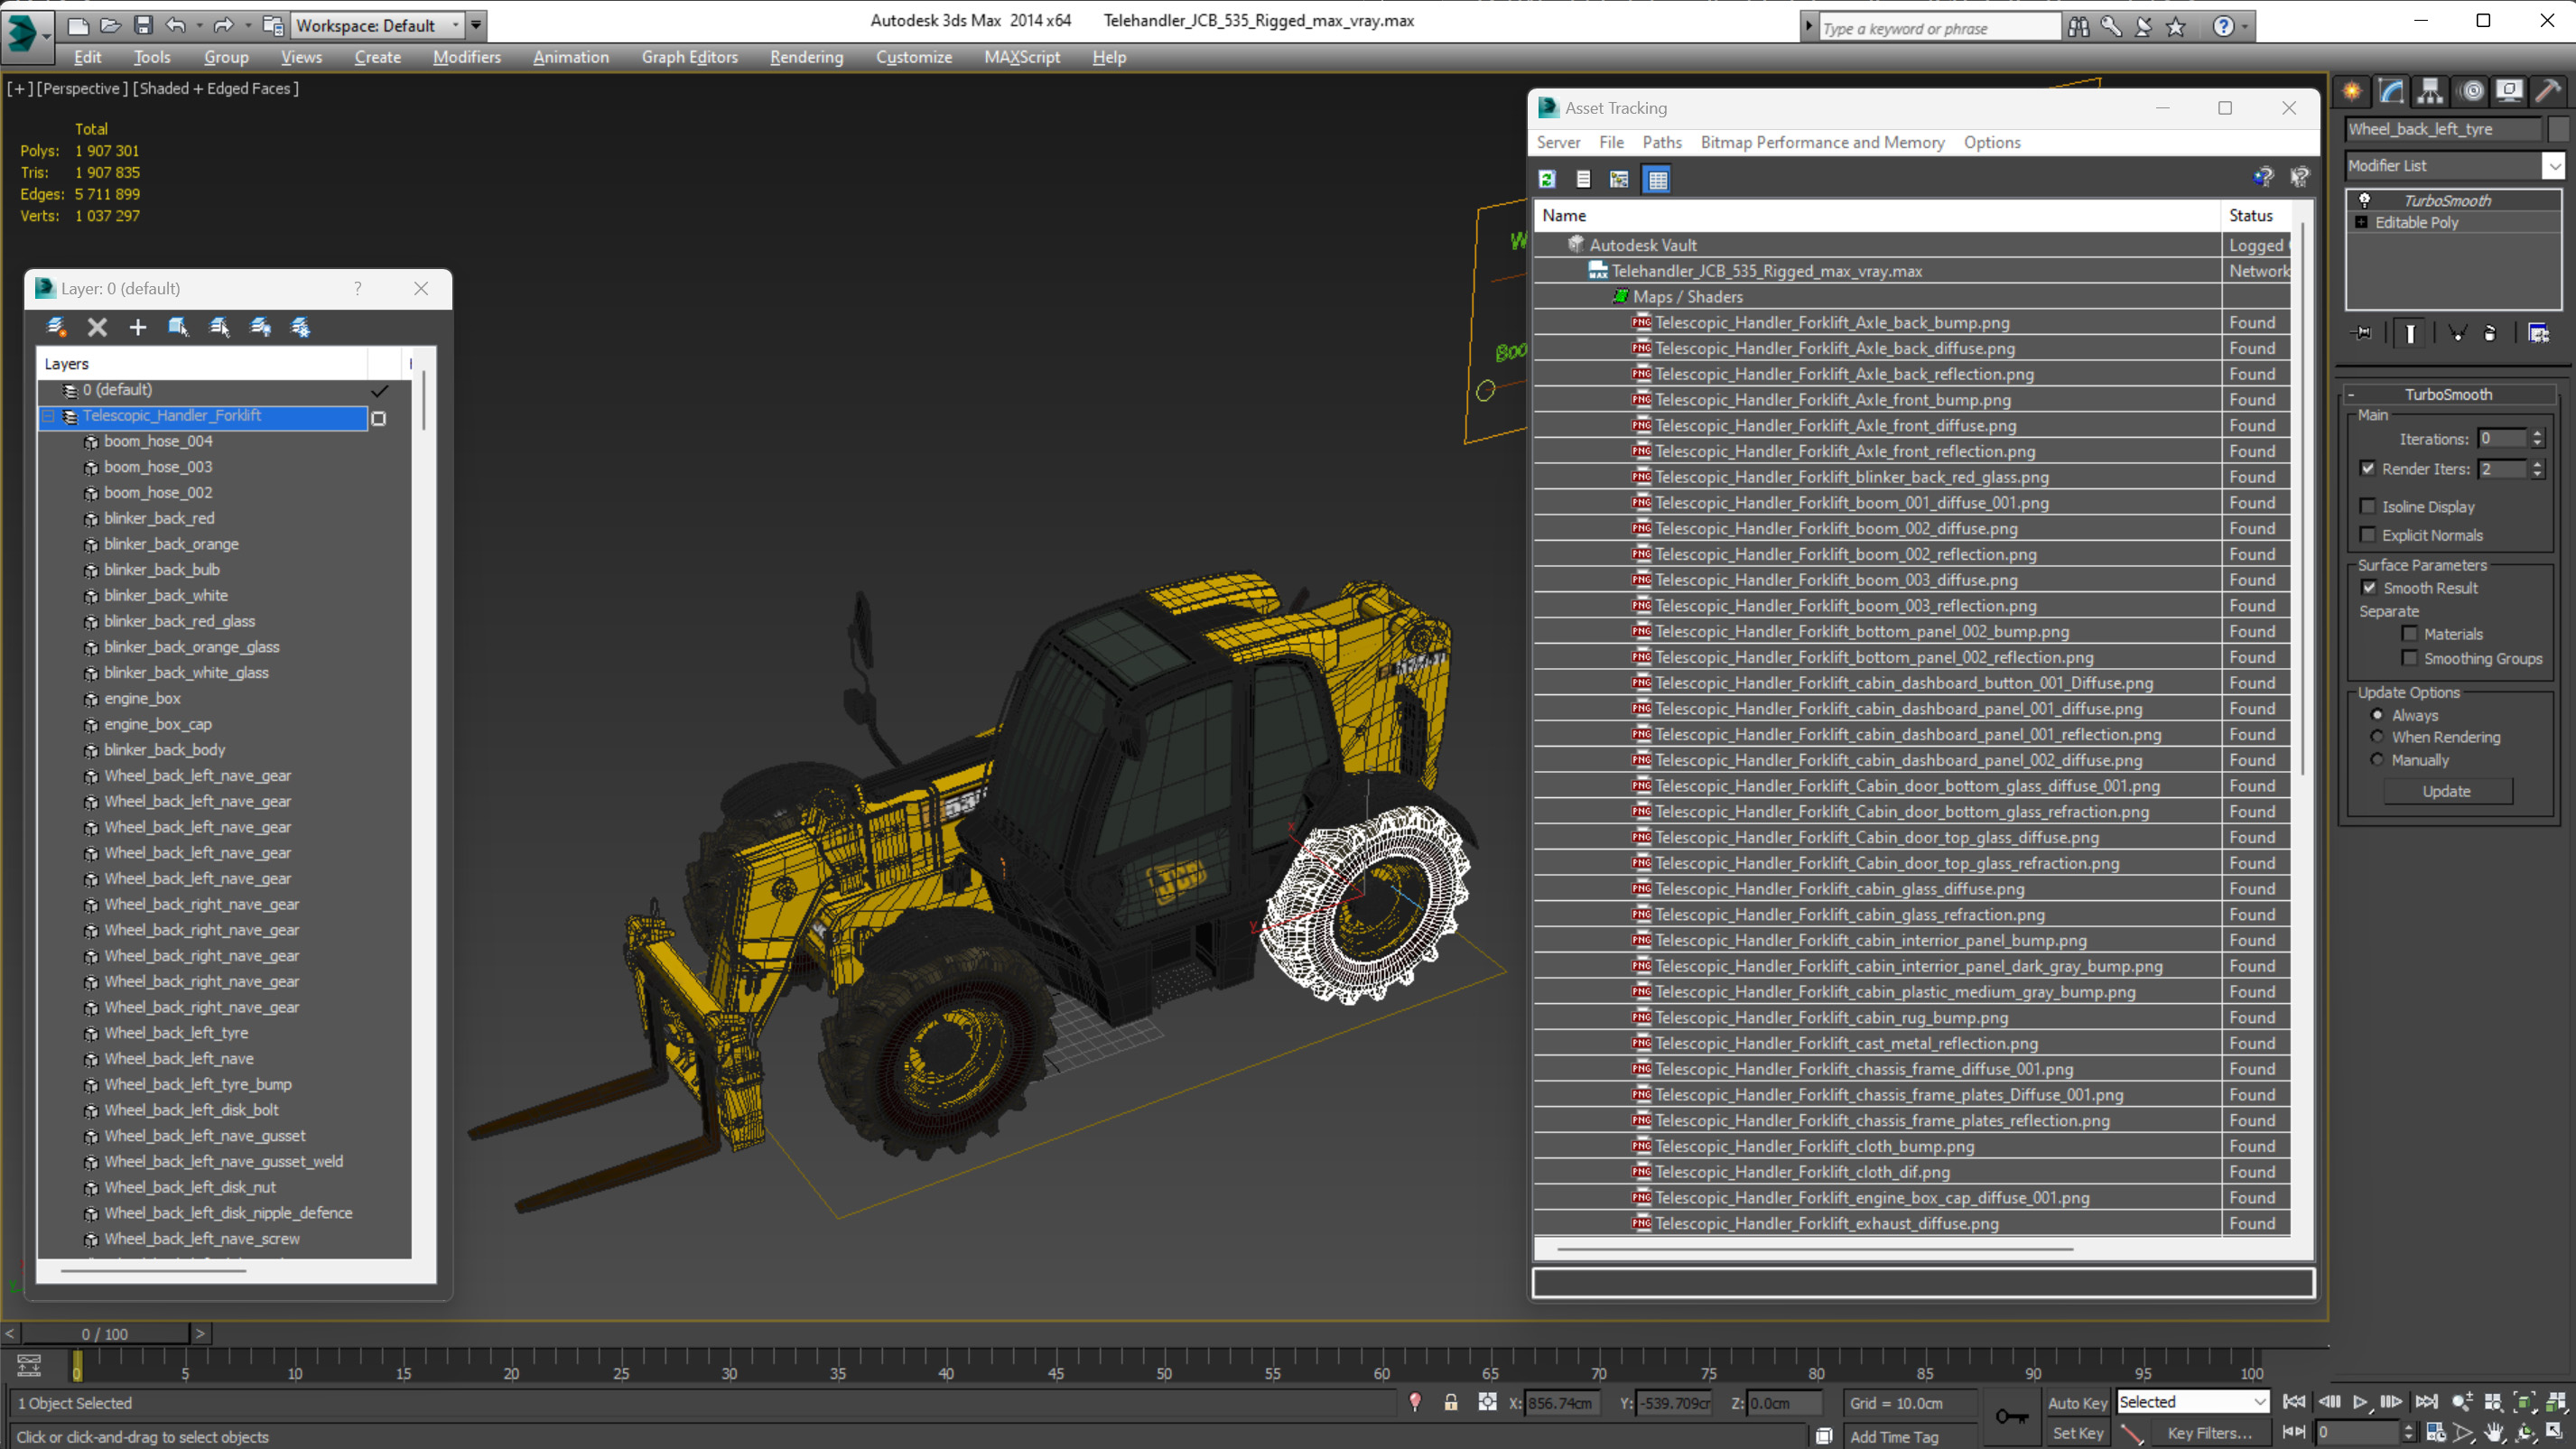Click Add Selected Objects plus icon
The image size is (2576, 1449).
[138, 327]
